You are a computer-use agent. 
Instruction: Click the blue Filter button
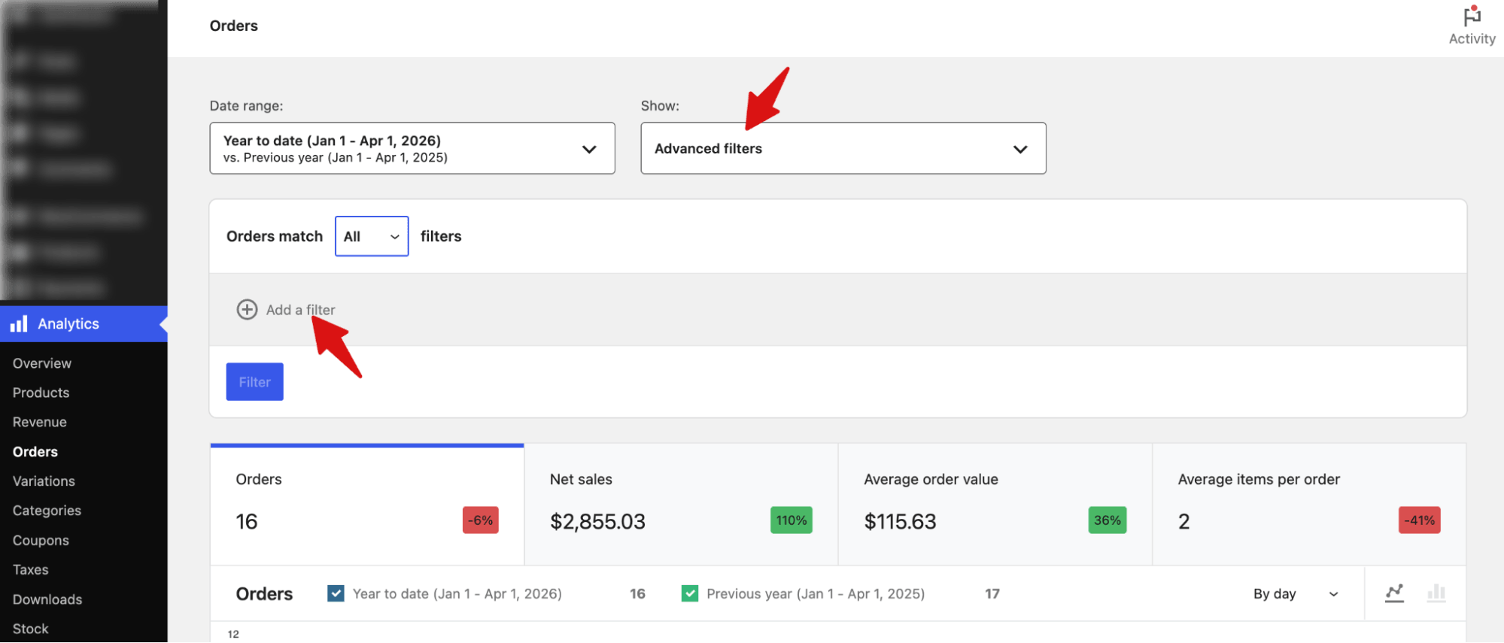255,382
